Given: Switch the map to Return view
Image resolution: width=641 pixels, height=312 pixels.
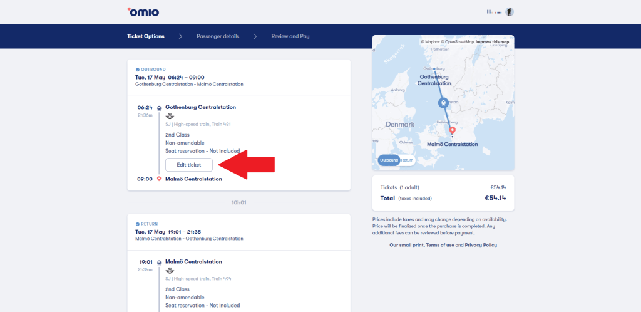Looking at the screenshot, I should pyautogui.click(x=408, y=160).
